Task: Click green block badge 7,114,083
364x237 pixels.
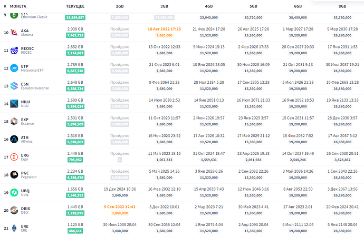Action: (75, 53)
